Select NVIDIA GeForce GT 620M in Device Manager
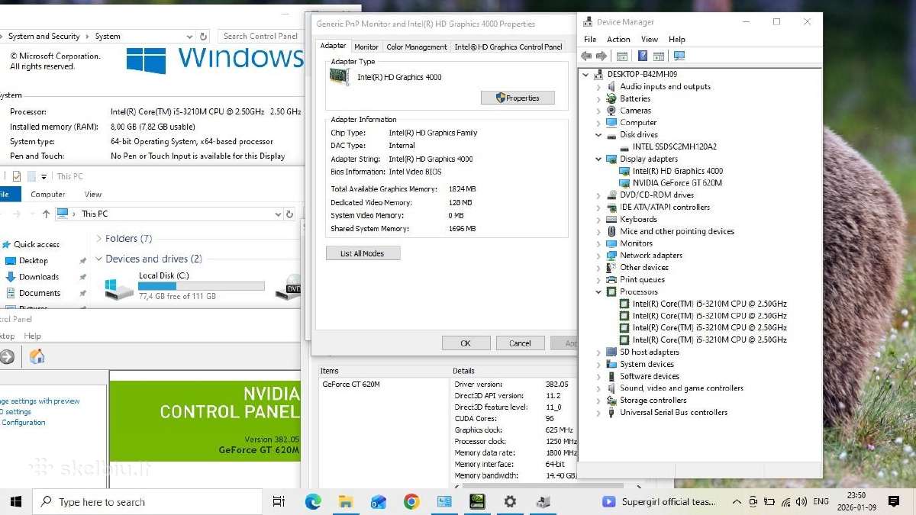Viewport: 916px width, 515px height. [677, 183]
